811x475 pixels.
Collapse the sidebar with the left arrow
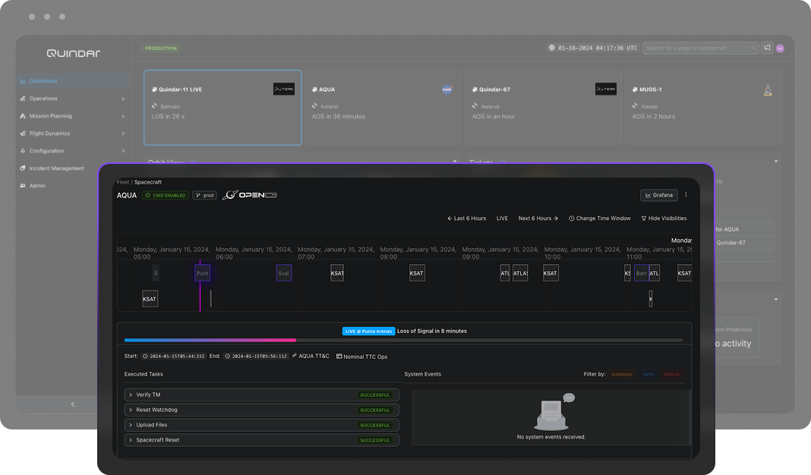(x=72, y=404)
